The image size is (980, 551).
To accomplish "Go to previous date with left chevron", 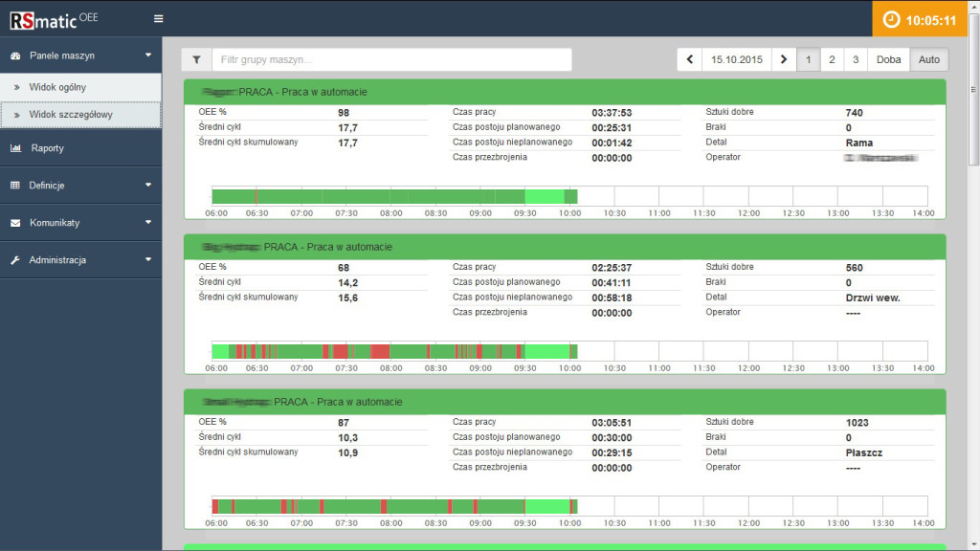I will [x=689, y=60].
